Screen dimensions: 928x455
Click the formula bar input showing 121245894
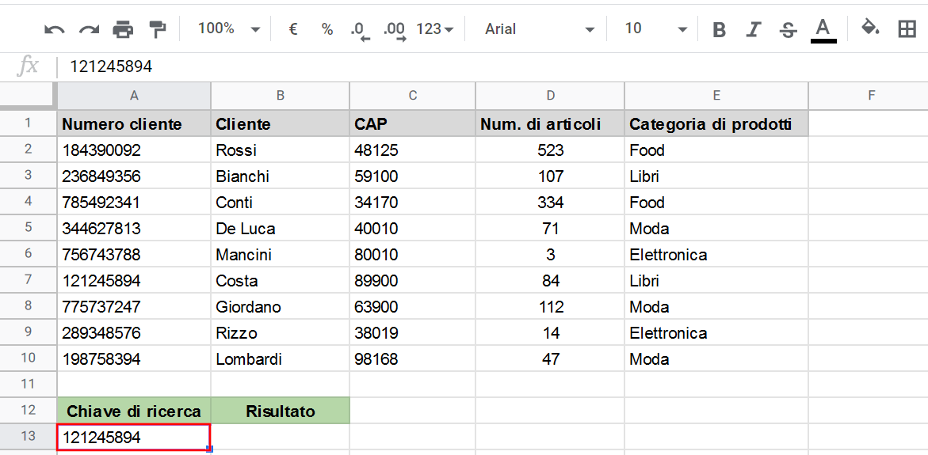pos(491,66)
